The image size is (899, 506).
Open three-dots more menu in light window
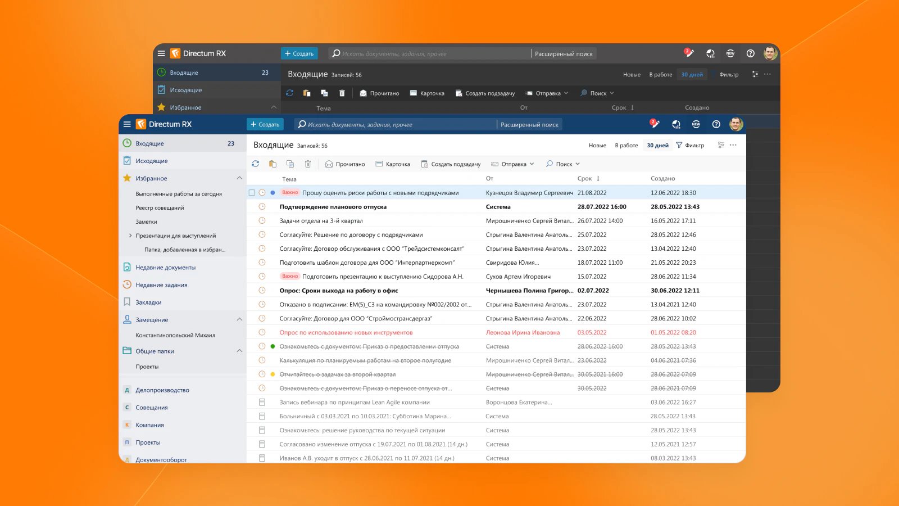click(x=733, y=145)
